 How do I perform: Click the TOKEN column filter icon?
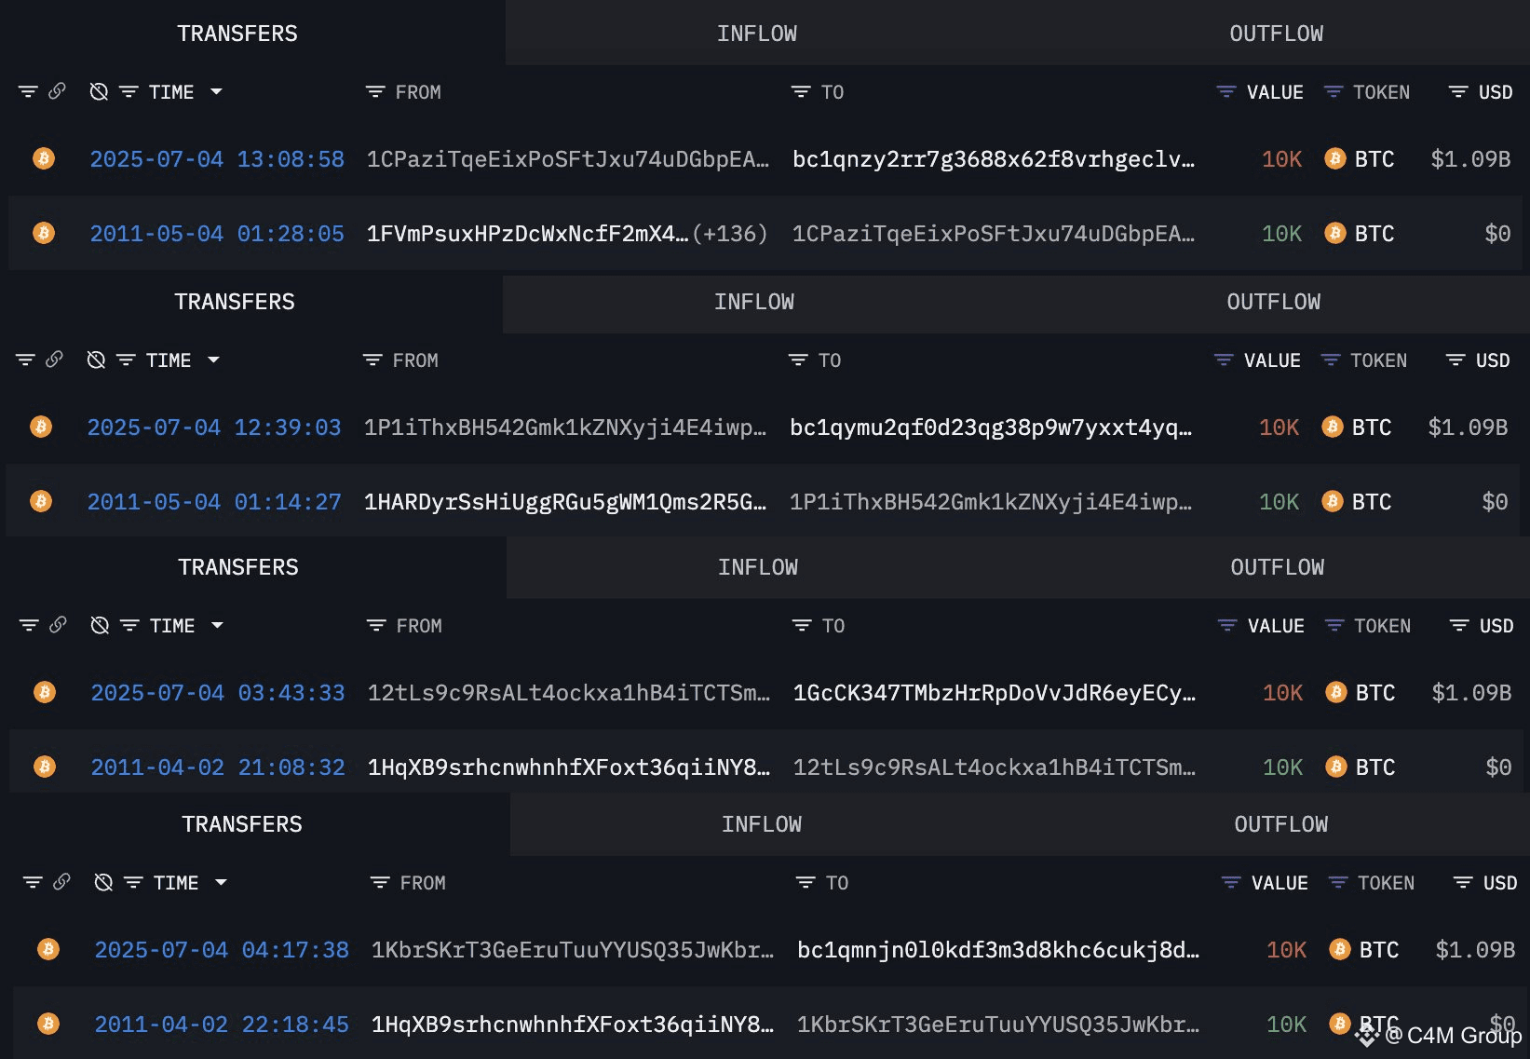tap(1334, 91)
